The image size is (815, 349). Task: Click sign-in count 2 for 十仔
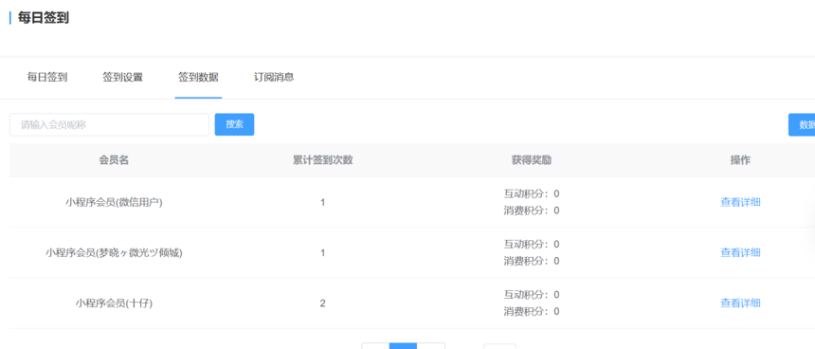tap(323, 303)
